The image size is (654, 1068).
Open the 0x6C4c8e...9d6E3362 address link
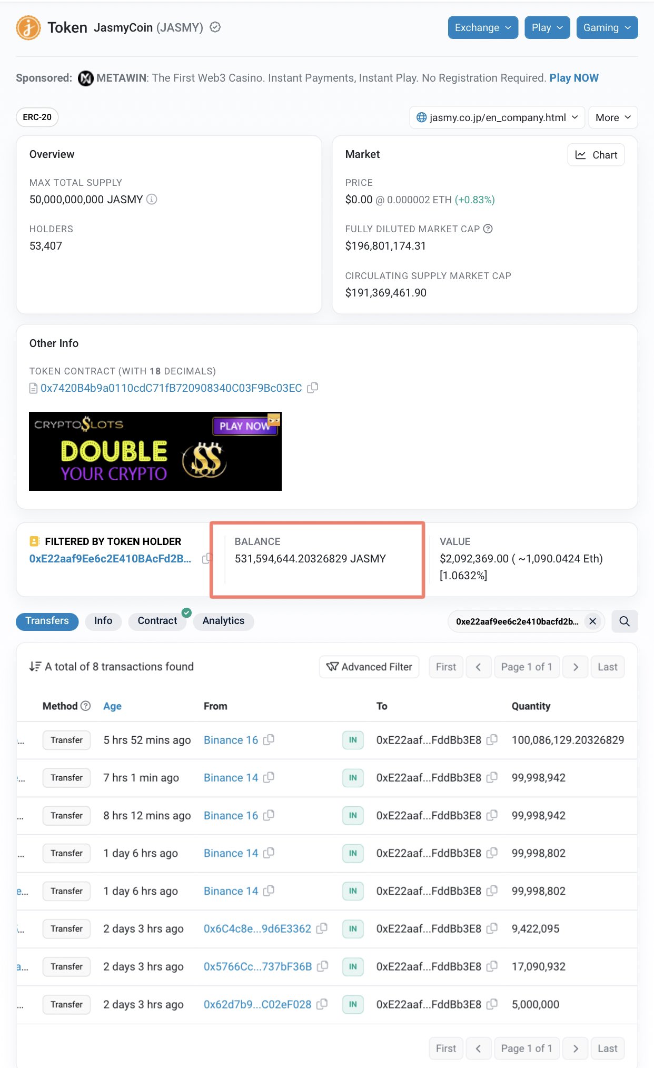tap(257, 929)
